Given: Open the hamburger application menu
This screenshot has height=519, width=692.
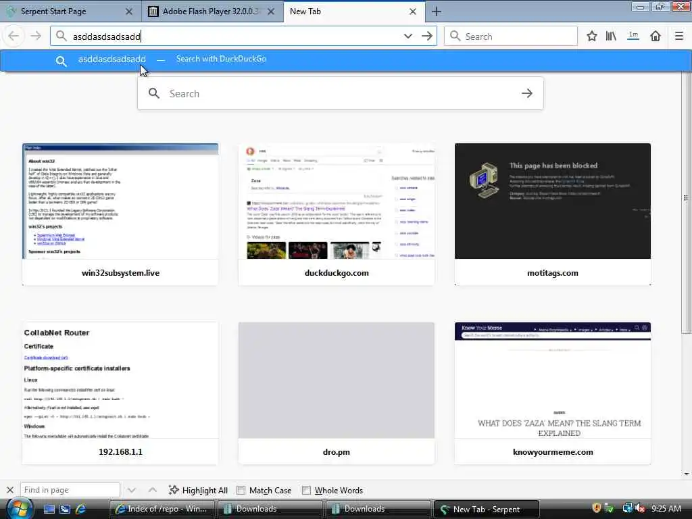Looking at the screenshot, I should coord(679,36).
